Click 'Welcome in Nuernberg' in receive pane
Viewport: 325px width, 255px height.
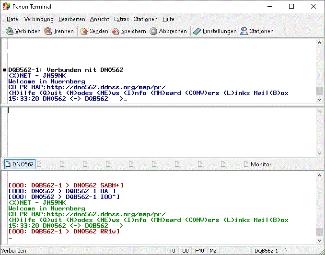point(46,81)
